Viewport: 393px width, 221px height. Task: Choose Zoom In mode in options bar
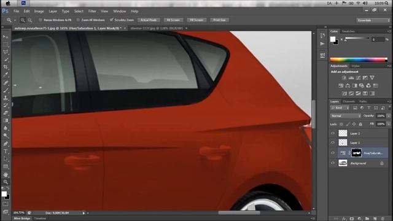coord(23,20)
